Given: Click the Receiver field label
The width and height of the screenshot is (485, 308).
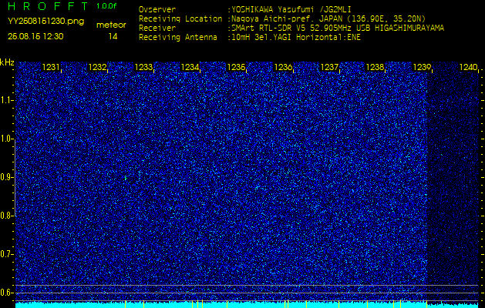Looking at the screenshot, I should pos(157,28).
